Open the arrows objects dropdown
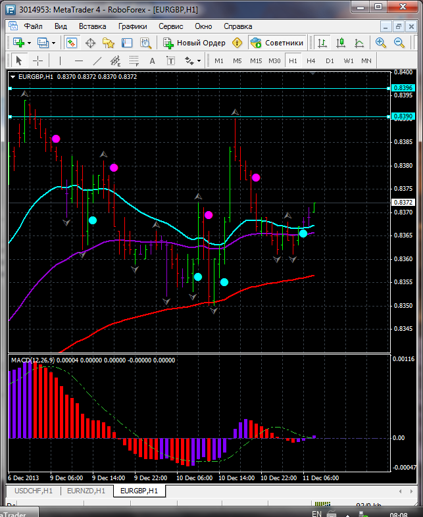Screen dimensions: 423x517 click(199, 61)
